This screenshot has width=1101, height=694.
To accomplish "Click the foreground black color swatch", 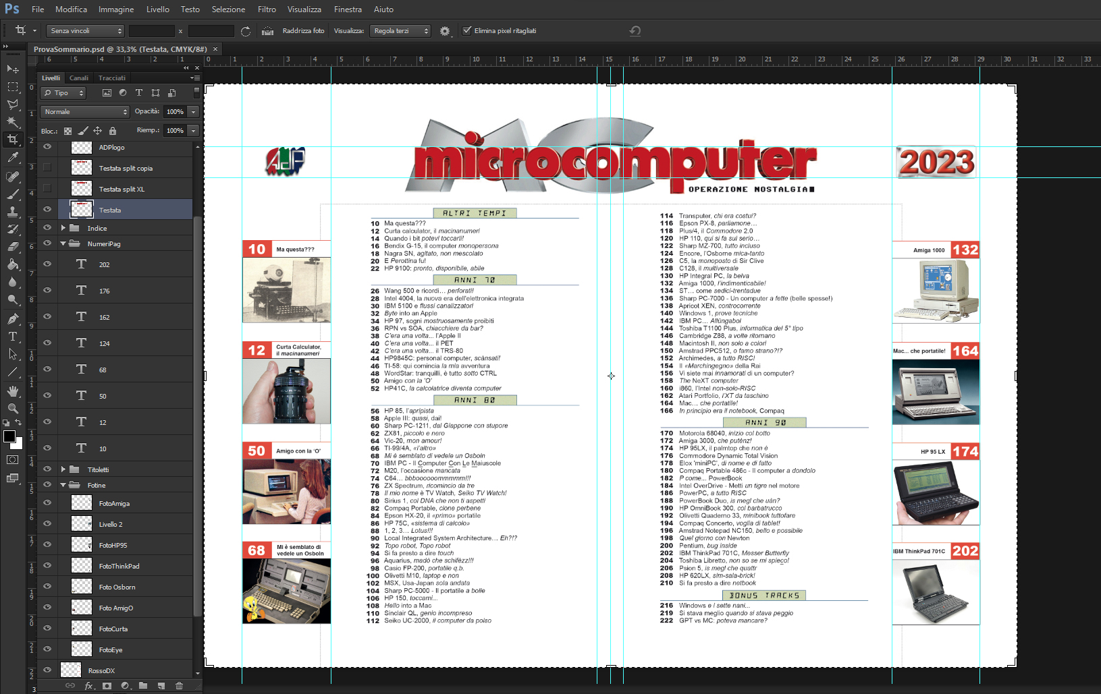I will [9, 436].
